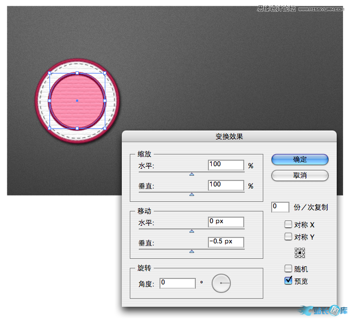Screen dimensions: 350x319
Task: Click the 缩放 垂直 slider thumb
Action: 191,194
